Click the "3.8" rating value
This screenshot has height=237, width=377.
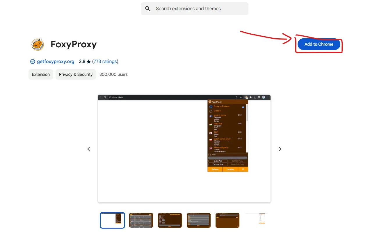82,62
